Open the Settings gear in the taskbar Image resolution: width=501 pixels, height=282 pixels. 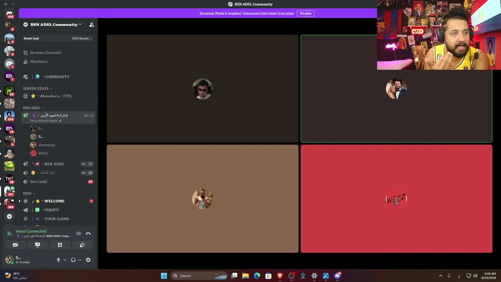(314, 276)
